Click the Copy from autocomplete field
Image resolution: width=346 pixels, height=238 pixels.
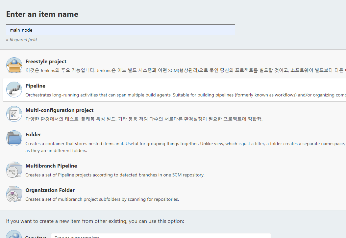(161, 235)
